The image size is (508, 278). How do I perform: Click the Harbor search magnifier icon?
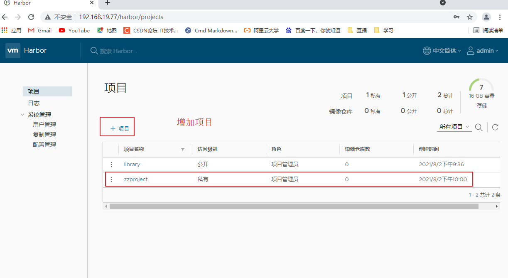[94, 51]
